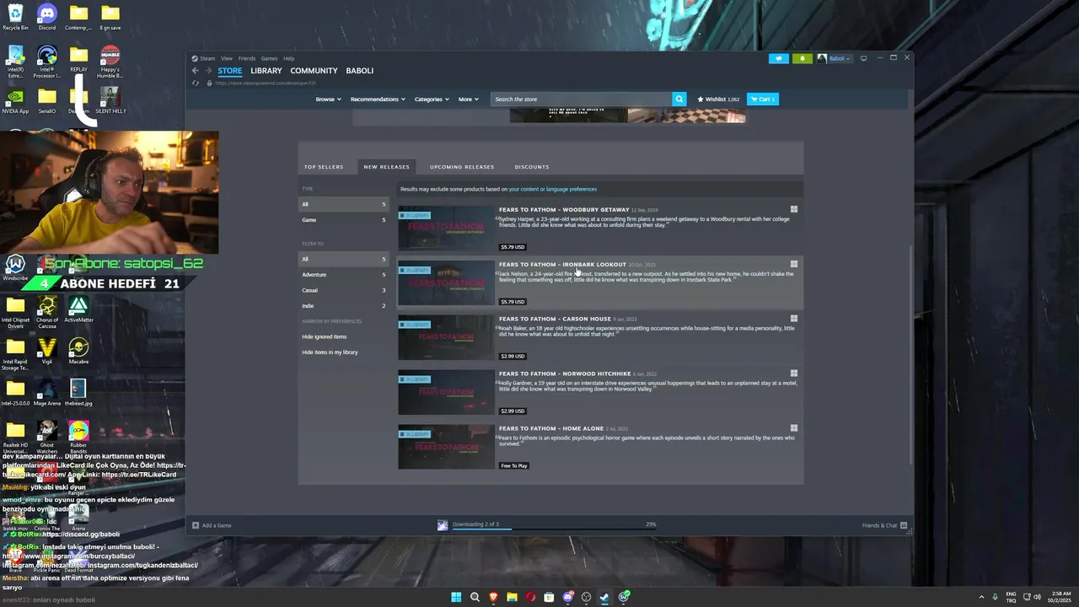This screenshot has width=1079, height=607.
Task: Open SILENT HILL f desktop shortcut
Action: (110, 100)
